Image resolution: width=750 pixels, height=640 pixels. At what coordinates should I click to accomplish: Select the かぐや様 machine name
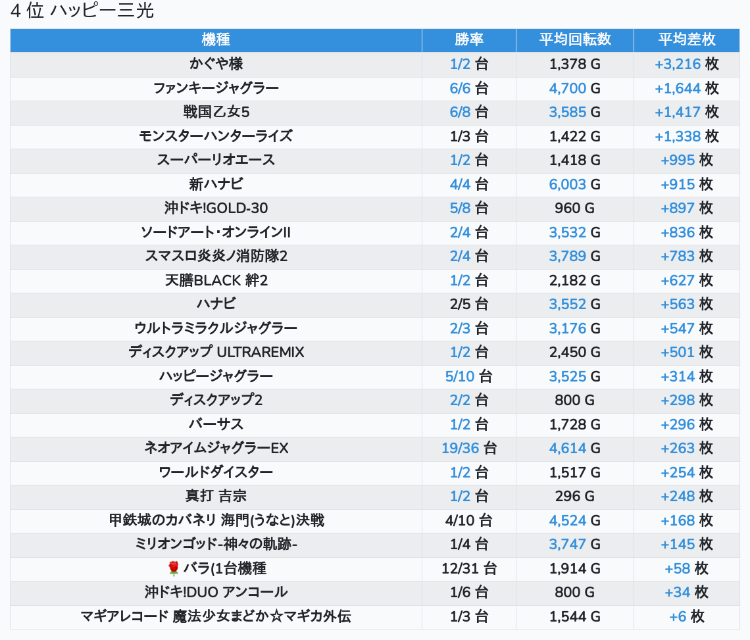tap(216, 64)
